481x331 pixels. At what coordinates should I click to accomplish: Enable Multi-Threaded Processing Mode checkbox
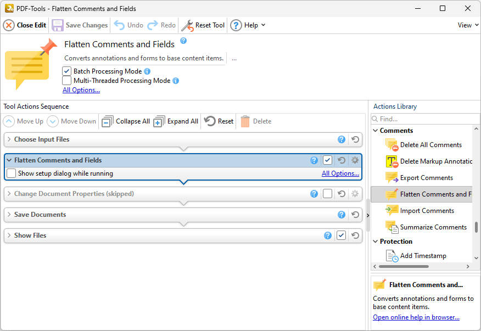click(66, 80)
